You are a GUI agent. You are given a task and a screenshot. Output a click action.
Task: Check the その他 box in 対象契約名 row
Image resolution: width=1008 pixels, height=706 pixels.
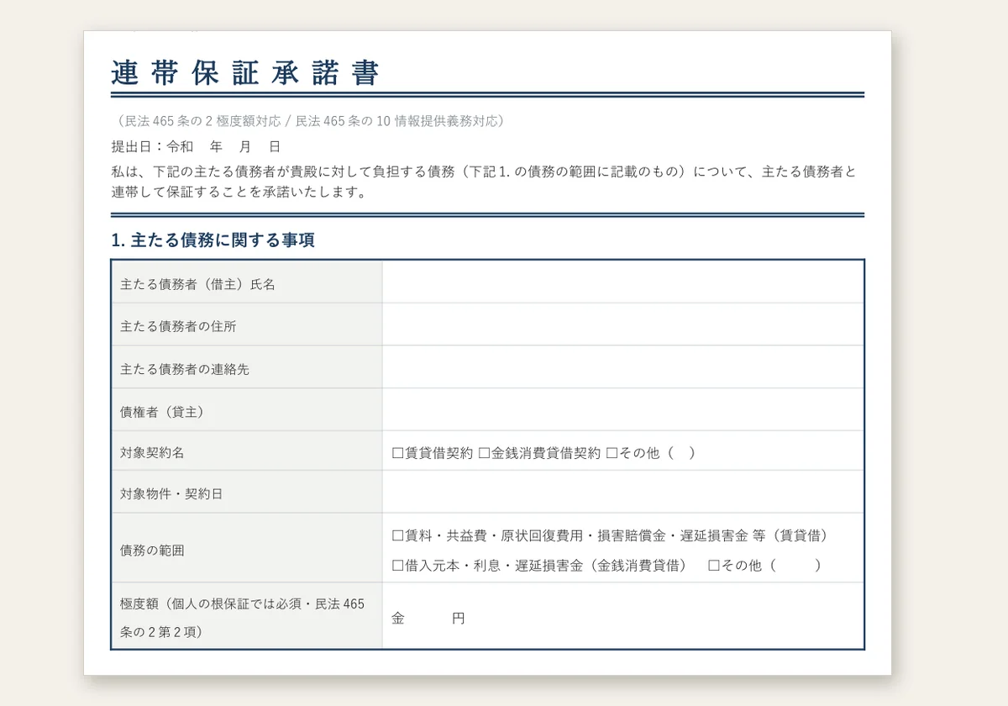coord(612,453)
